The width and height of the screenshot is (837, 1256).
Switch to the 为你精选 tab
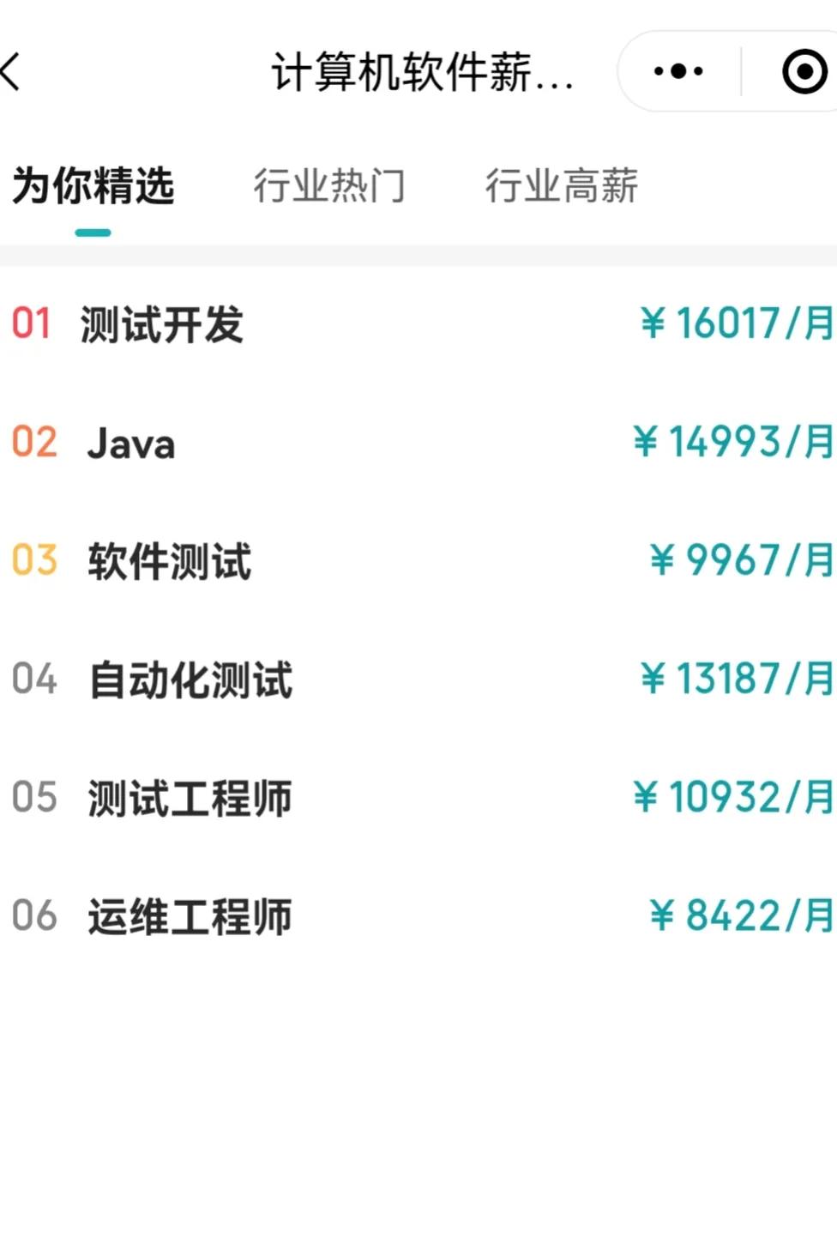click(93, 186)
